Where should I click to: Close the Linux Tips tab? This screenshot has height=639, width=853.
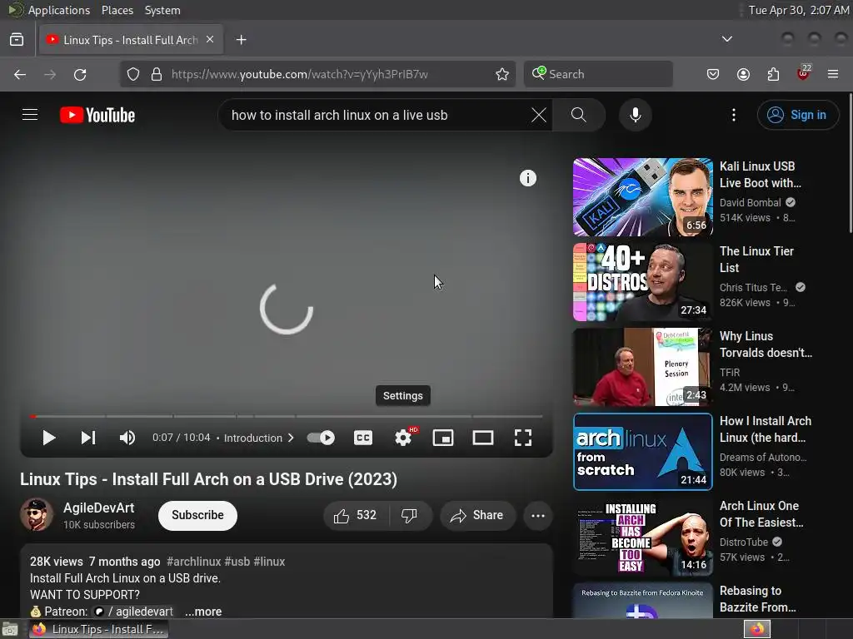pyautogui.click(x=210, y=40)
